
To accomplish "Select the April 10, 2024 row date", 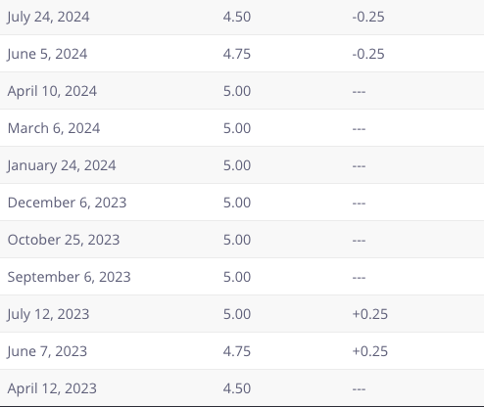I will click(52, 91).
